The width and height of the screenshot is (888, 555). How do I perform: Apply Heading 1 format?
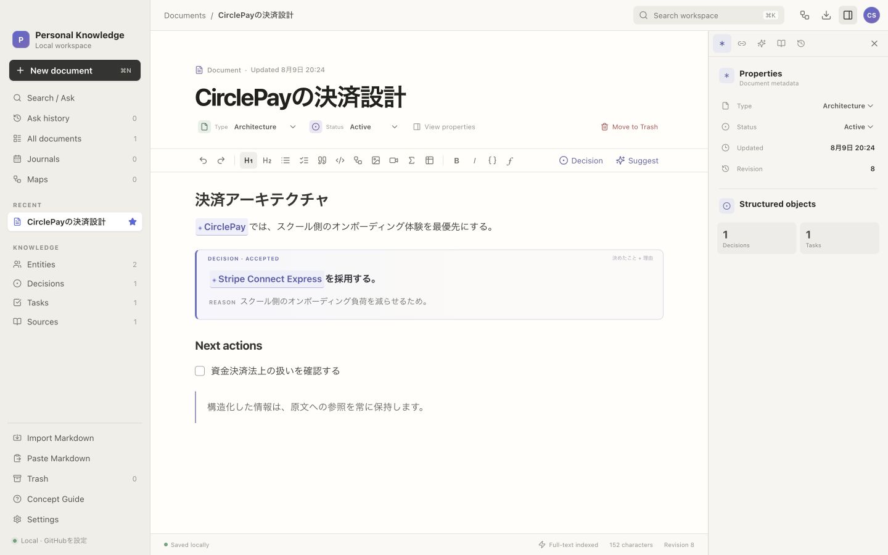249,160
